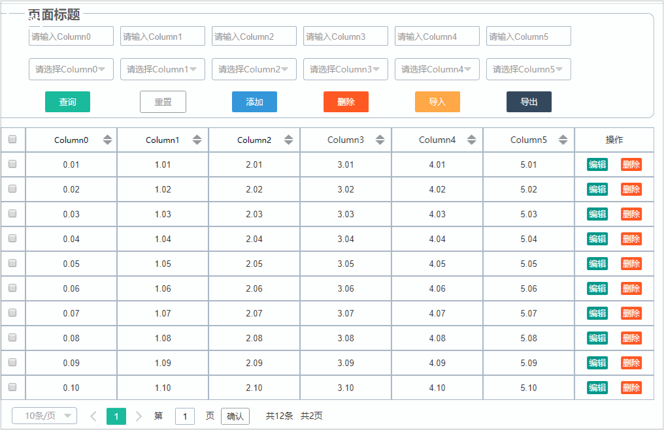Screen dimensions: 664x430
Task: Click the dark 导出 button
Action: pyautogui.click(x=529, y=102)
